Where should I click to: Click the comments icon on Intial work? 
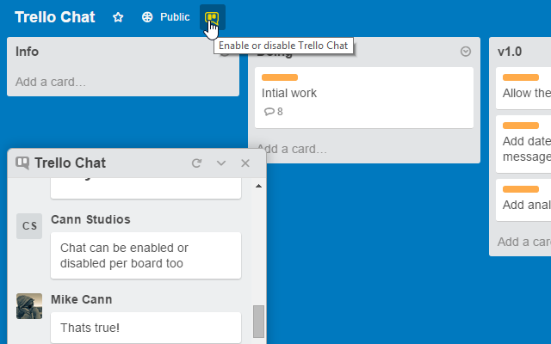(269, 112)
